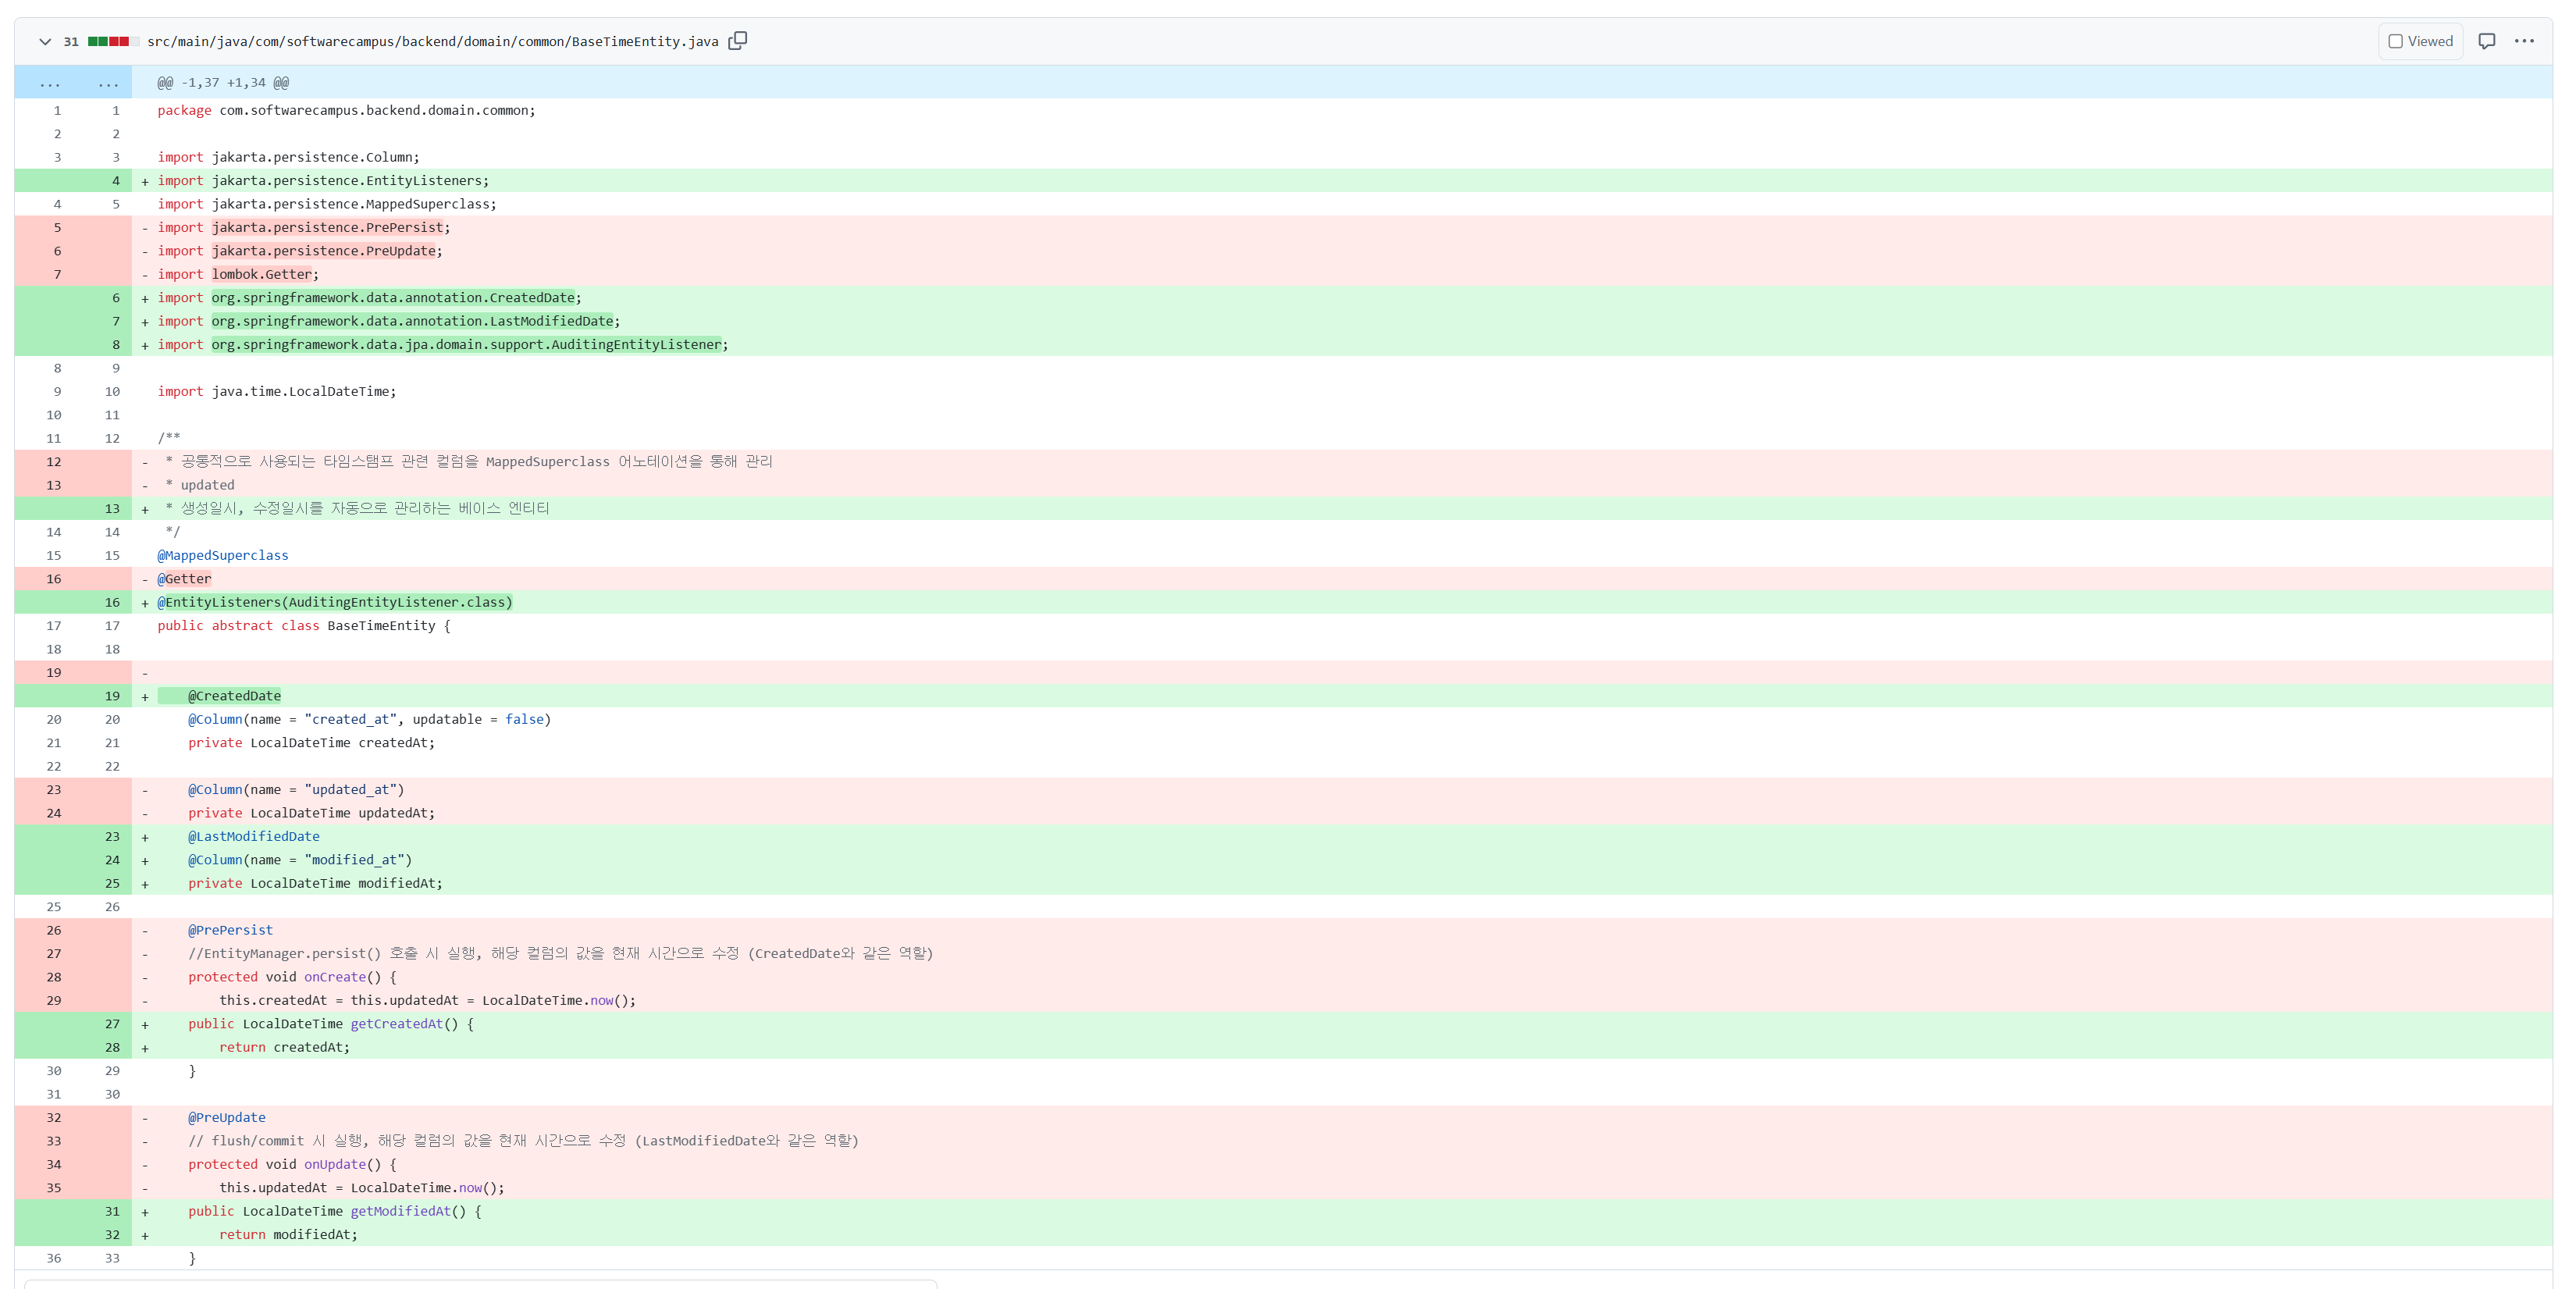This screenshot has height=1289, width=2576.
Task: Select the added @CreatedDate annotation
Action: click(x=234, y=696)
